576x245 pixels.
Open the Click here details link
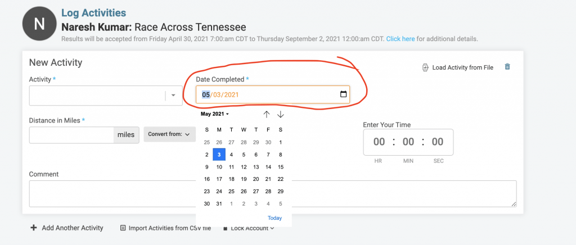pos(400,39)
